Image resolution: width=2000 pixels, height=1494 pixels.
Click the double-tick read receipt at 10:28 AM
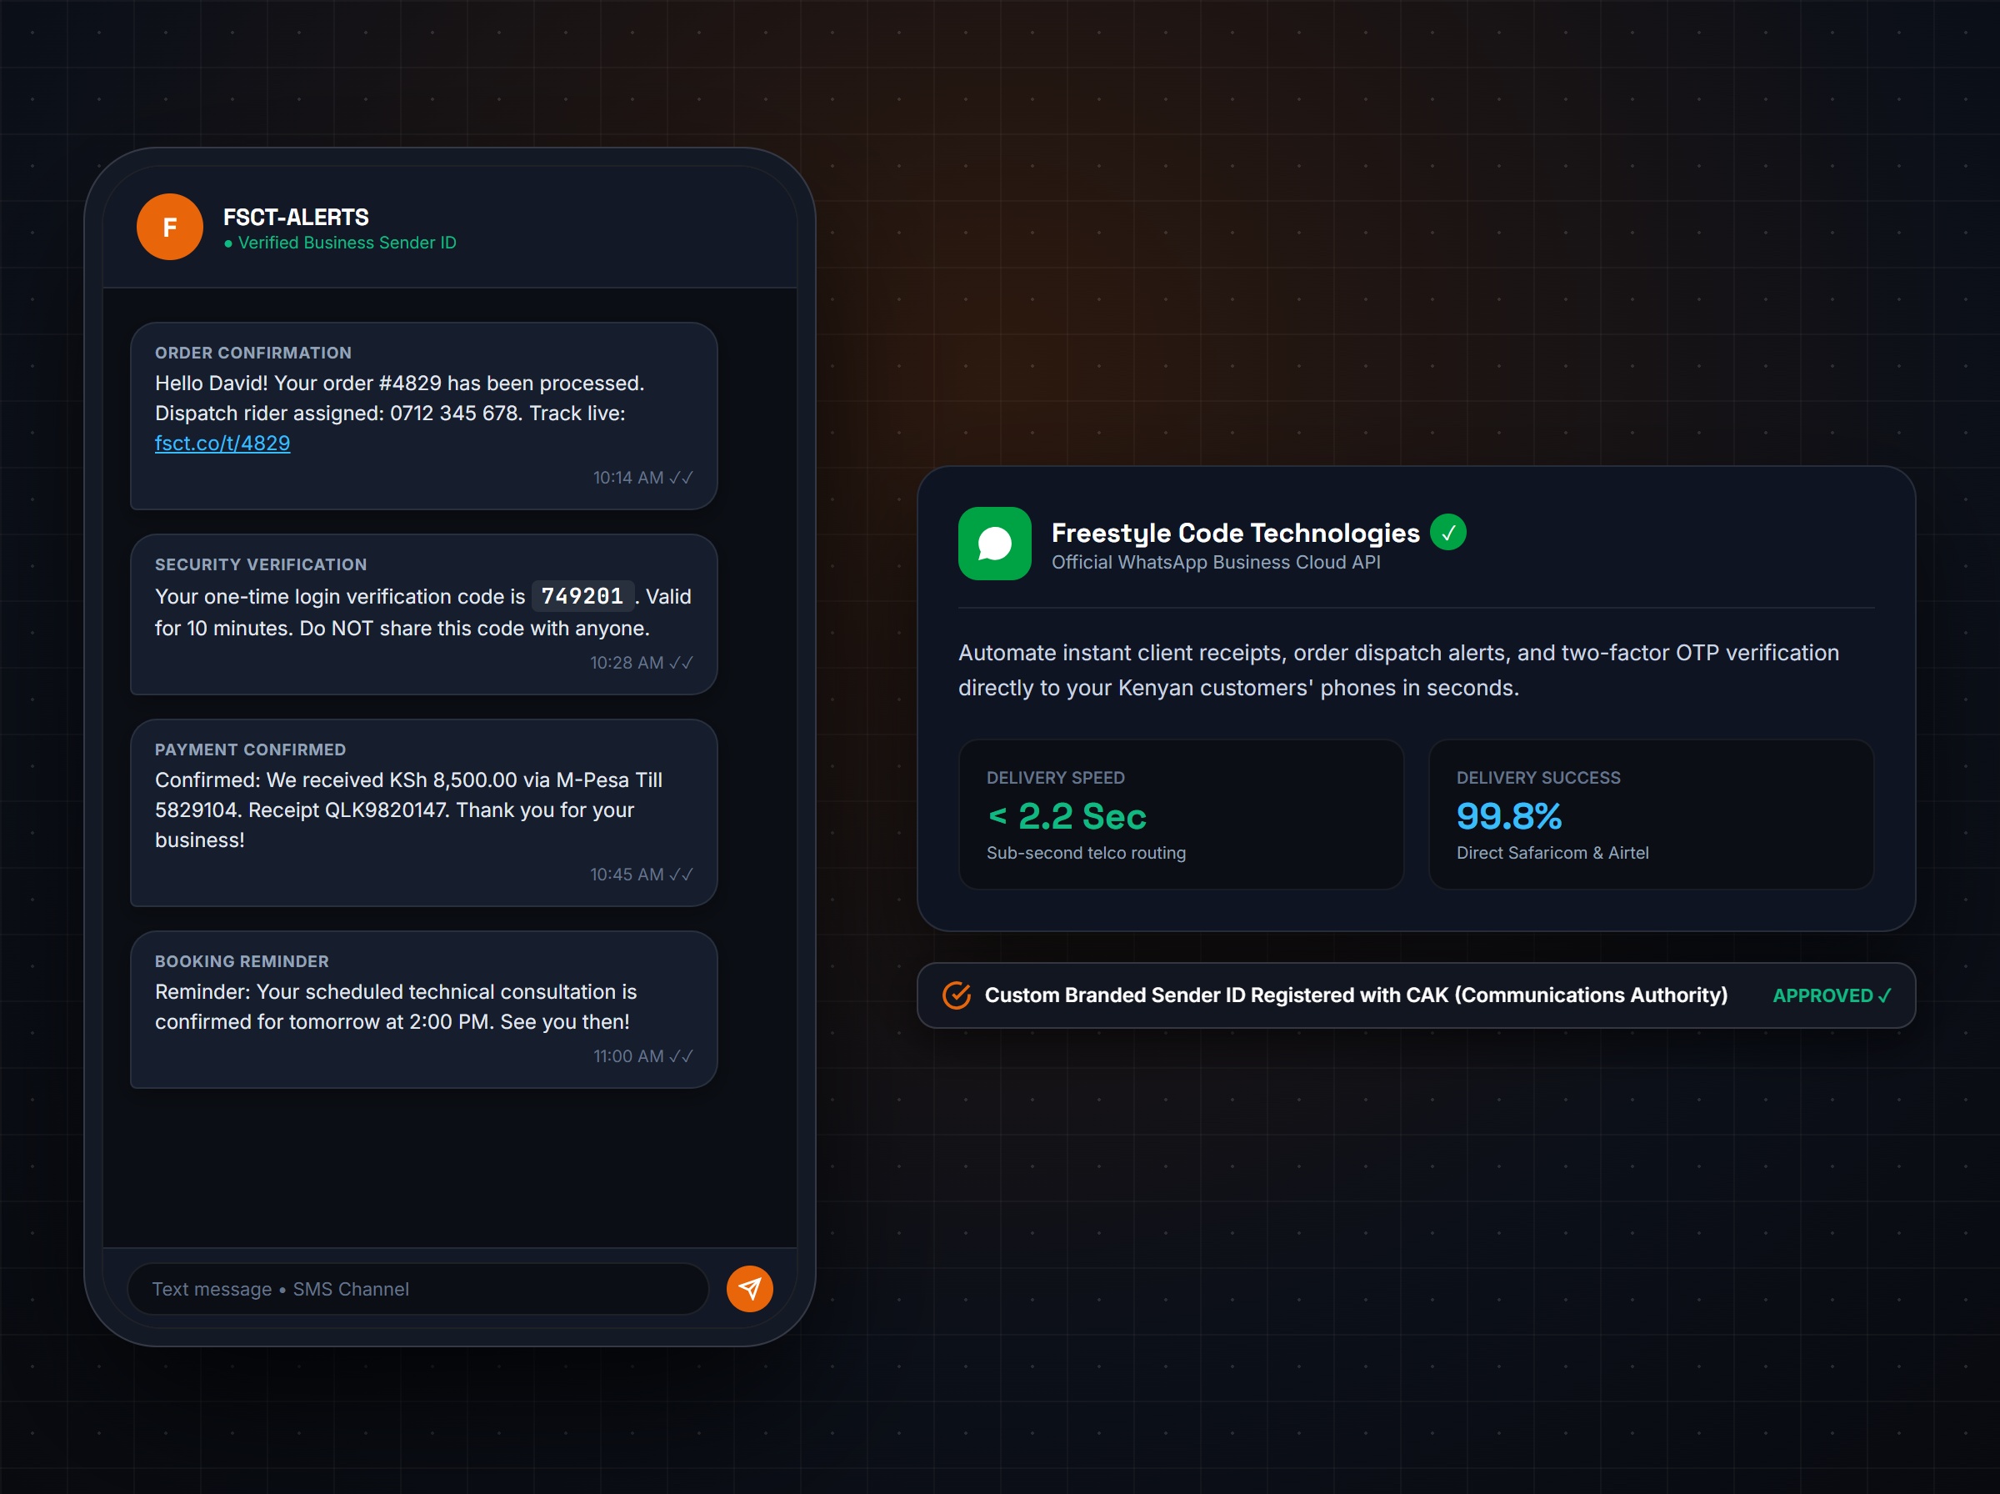coord(681,663)
